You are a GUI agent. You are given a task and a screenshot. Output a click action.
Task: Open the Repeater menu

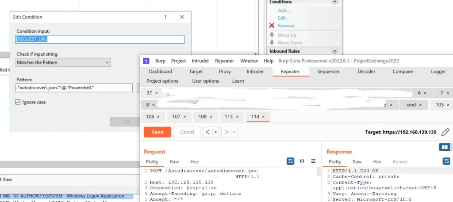coord(224,61)
